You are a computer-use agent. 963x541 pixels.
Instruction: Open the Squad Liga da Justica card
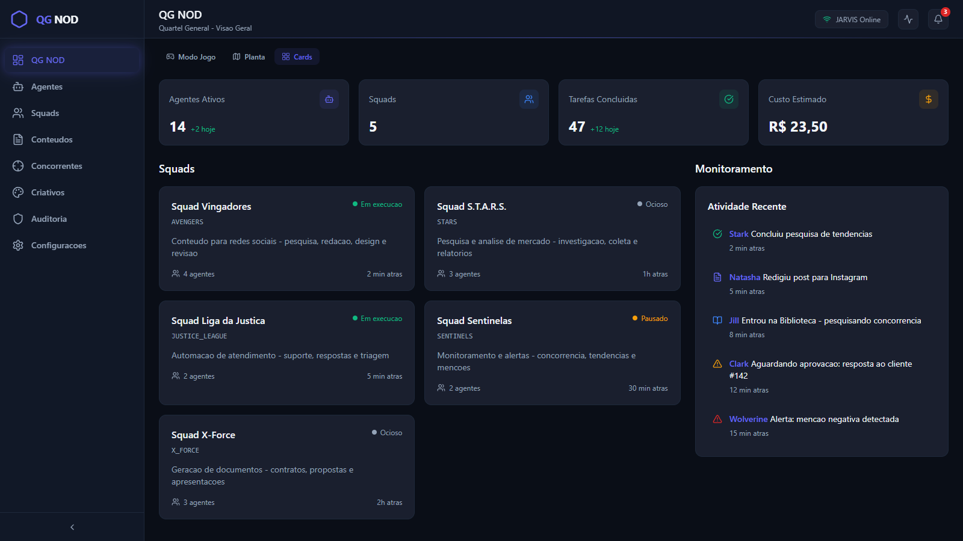pyautogui.click(x=286, y=353)
